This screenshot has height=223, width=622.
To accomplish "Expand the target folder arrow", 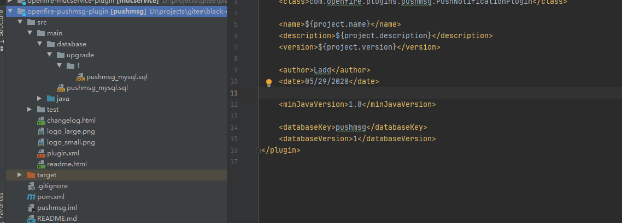I will click(x=20, y=175).
